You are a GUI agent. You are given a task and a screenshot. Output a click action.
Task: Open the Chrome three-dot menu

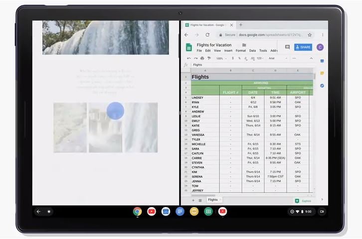323,35
